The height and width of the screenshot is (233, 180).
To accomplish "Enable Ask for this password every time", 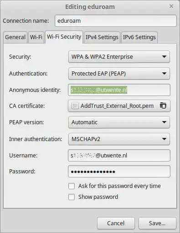I will (72, 186).
